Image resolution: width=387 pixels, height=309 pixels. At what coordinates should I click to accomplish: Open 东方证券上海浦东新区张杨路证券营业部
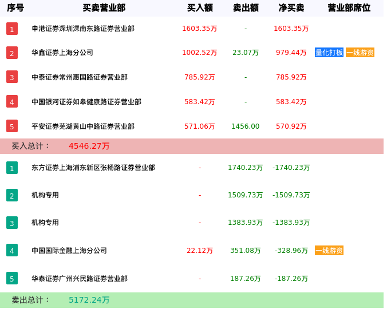click(x=93, y=168)
